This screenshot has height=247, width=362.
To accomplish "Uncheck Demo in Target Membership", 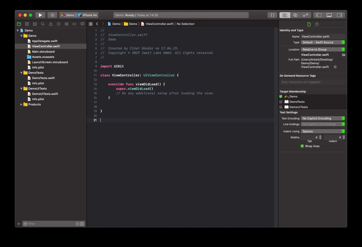I will pos(281,96).
